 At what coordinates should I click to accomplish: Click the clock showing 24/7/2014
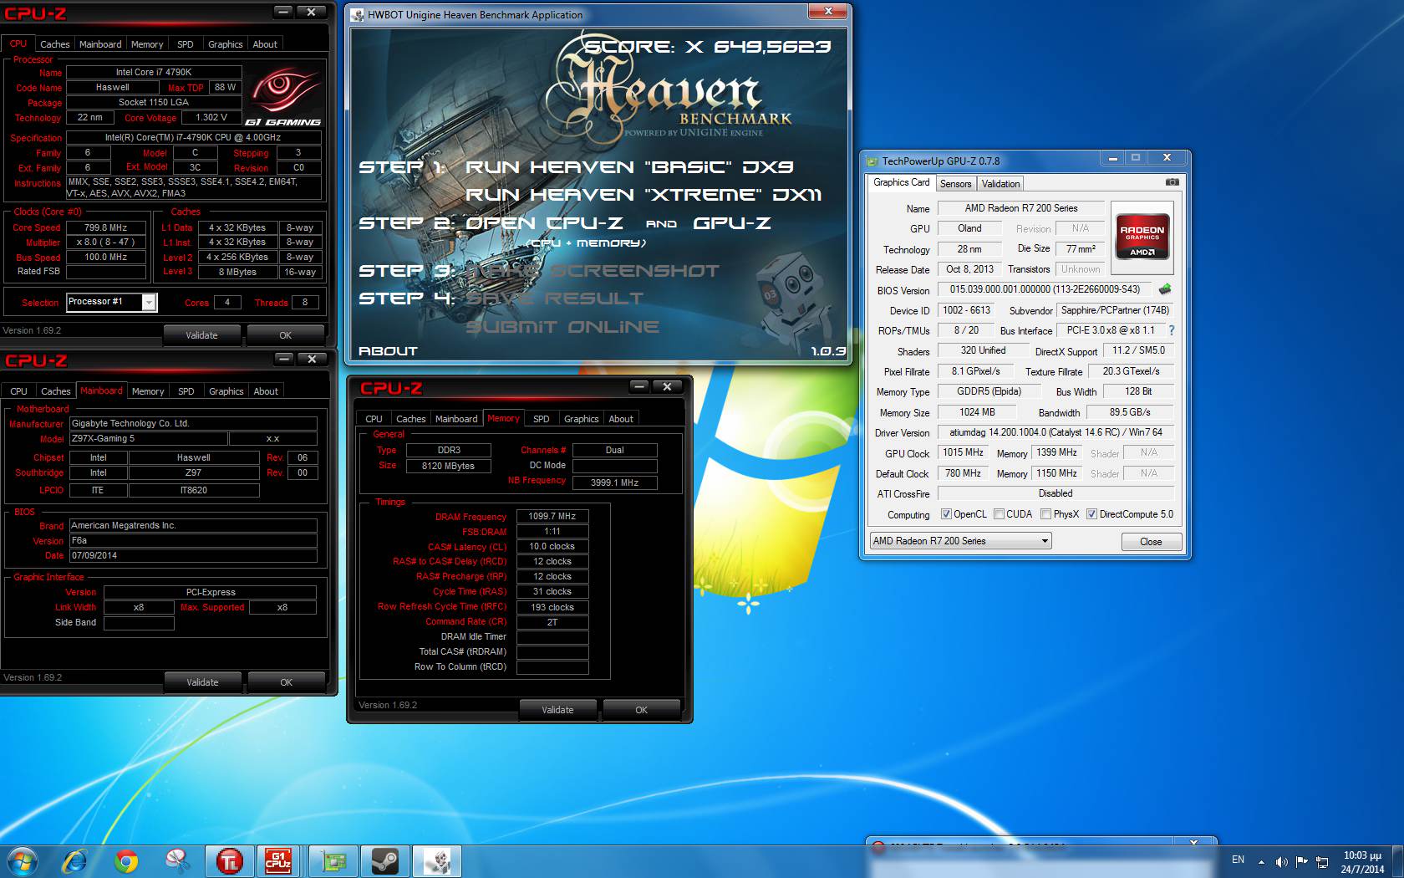1362,862
